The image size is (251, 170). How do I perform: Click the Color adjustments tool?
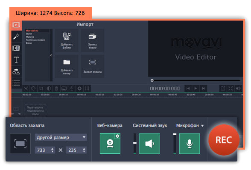[x=49, y=88]
